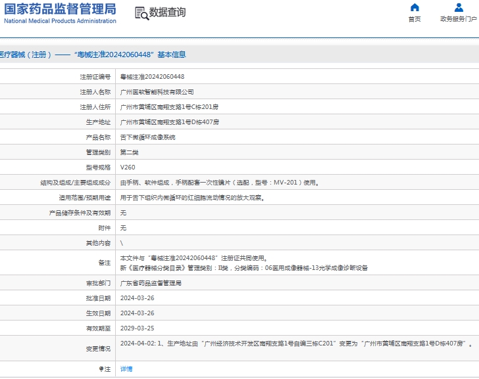Click the 适用范围/预期用途 label
Viewport: 479px width, 379px height.
(85, 198)
